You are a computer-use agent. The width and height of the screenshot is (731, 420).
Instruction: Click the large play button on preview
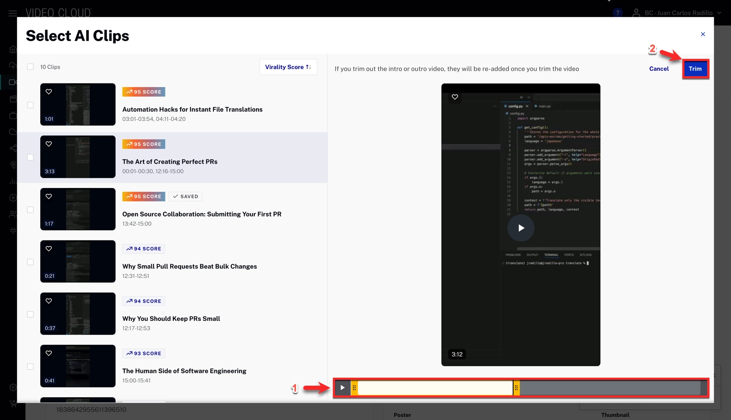[x=521, y=228]
